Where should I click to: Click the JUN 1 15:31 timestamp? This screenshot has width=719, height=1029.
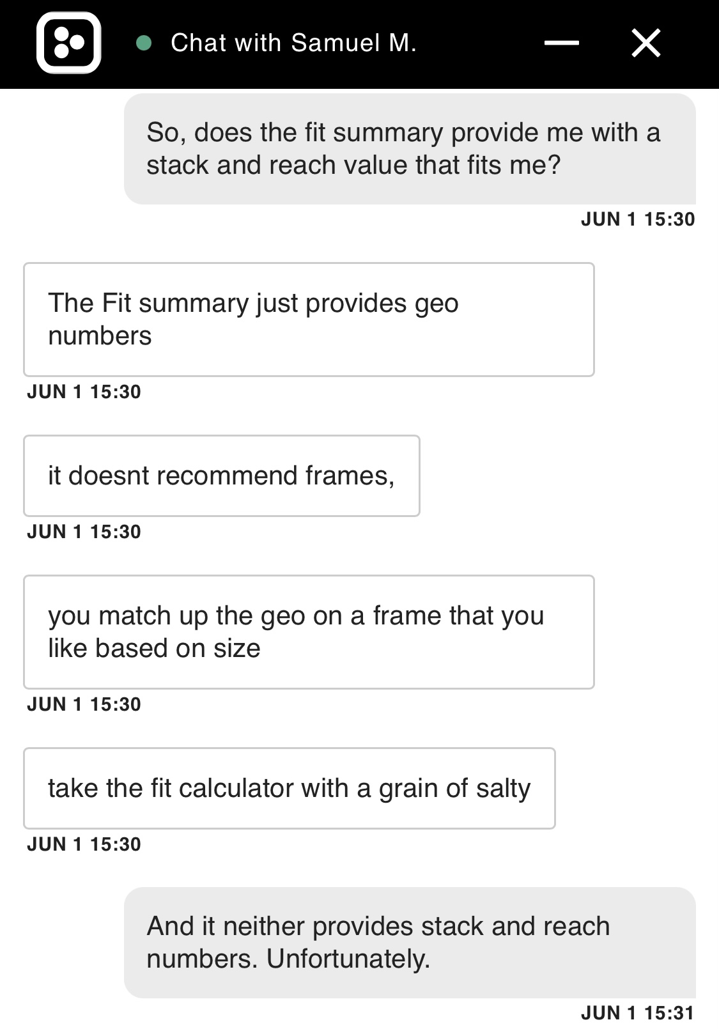pyautogui.click(x=637, y=1013)
